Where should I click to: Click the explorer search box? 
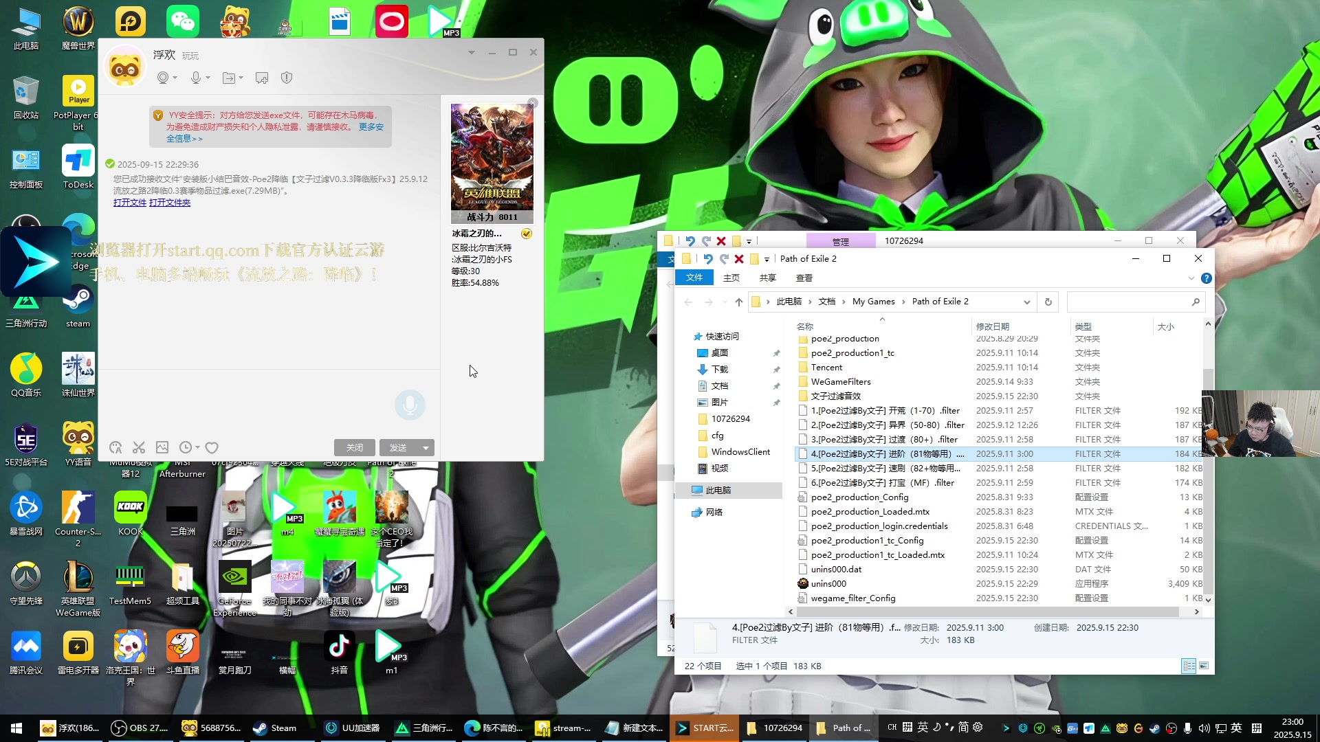pyautogui.click(x=1136, y=302)
